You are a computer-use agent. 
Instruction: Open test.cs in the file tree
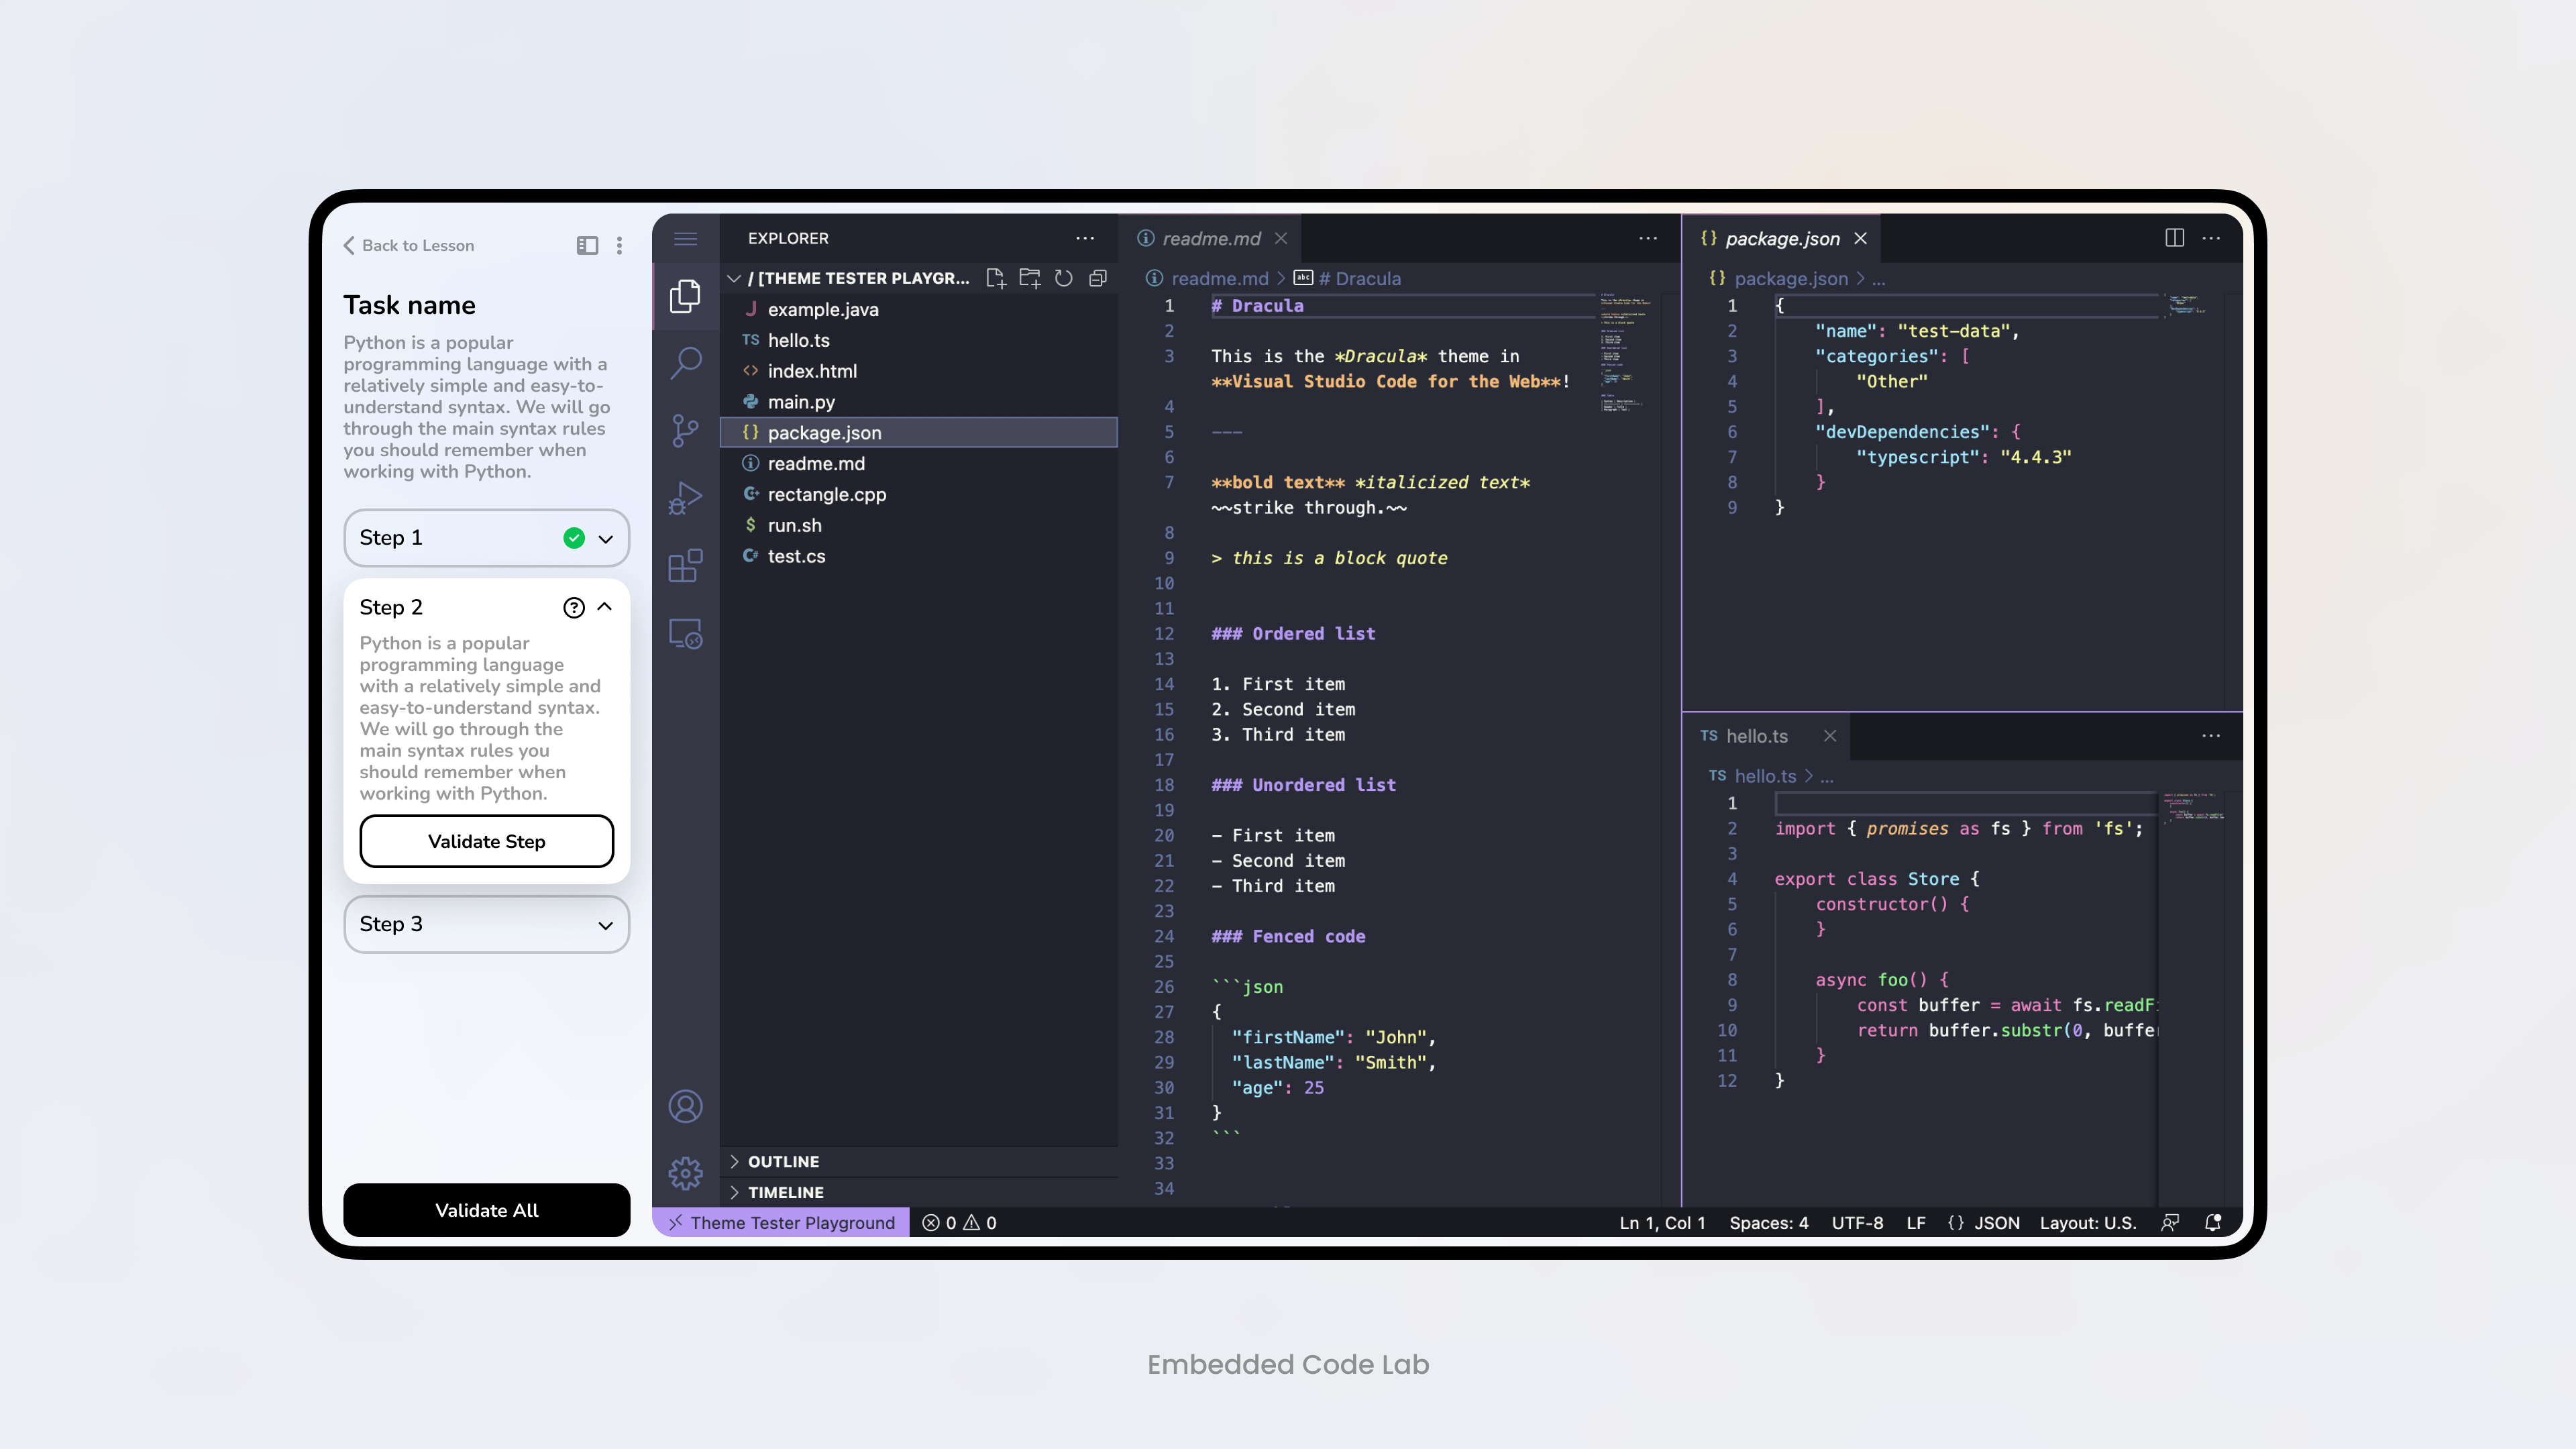918,556
